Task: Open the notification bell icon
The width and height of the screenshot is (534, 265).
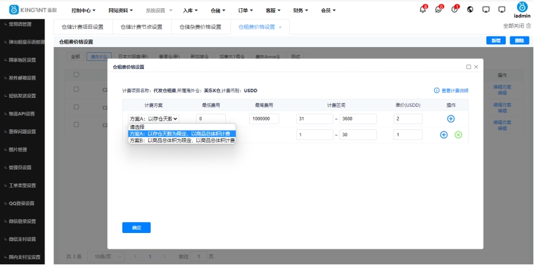Action: (422, 9)
